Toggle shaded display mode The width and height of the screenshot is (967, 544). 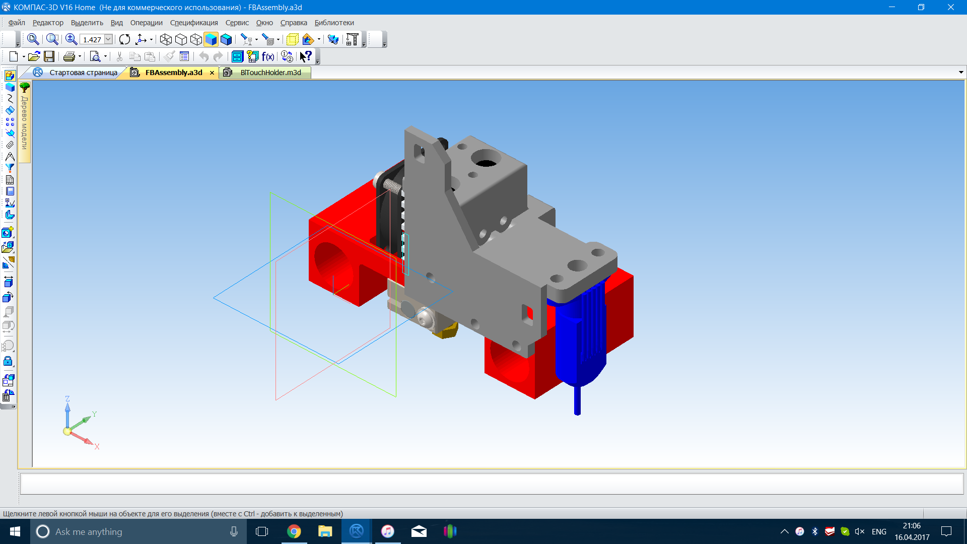(x=211, y=39)
